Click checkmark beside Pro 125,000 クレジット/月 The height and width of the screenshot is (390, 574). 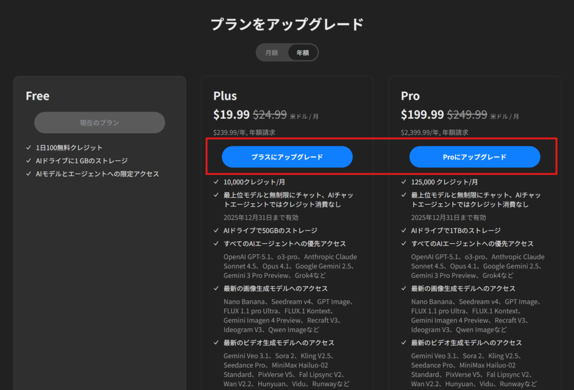pos(404,182)
